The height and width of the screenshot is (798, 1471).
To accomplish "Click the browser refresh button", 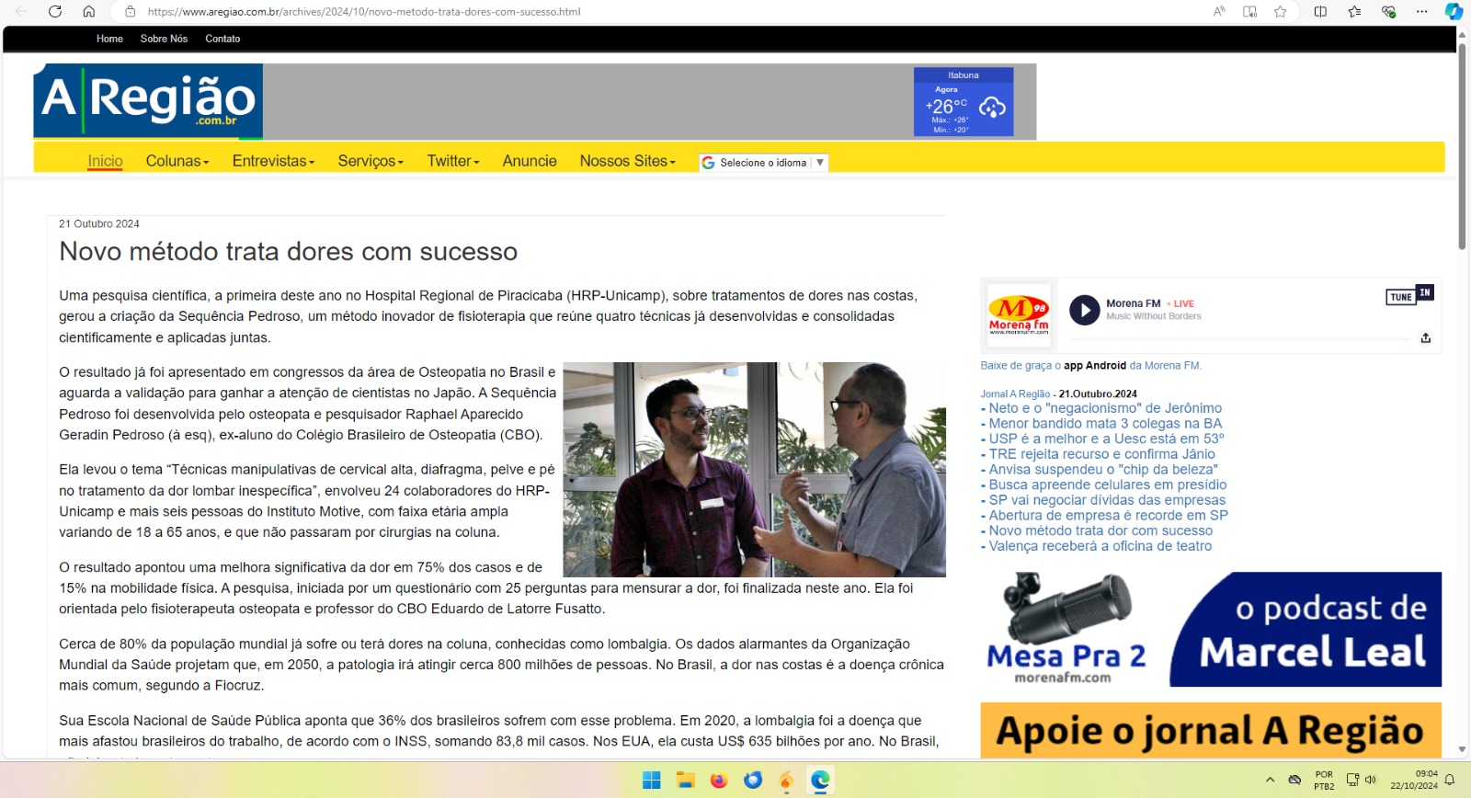I will click(55, 12).
